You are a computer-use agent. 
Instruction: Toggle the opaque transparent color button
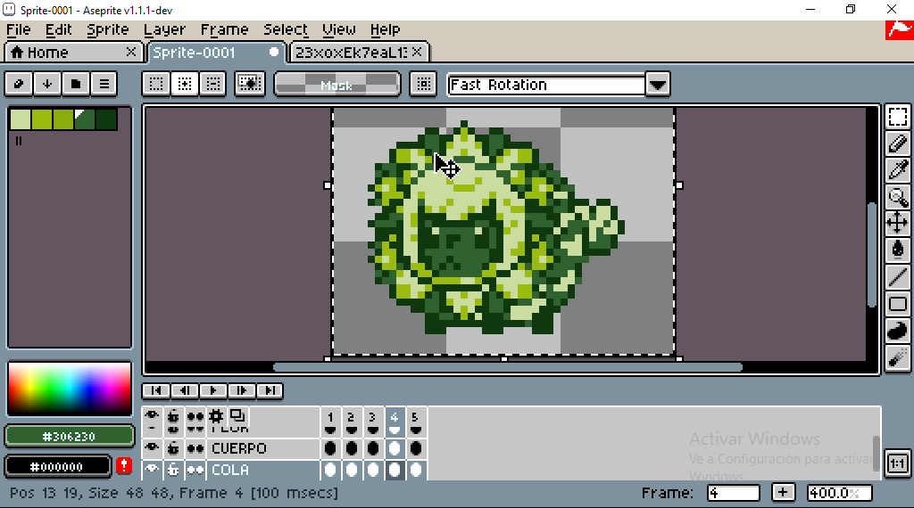[x=250, y=84]
